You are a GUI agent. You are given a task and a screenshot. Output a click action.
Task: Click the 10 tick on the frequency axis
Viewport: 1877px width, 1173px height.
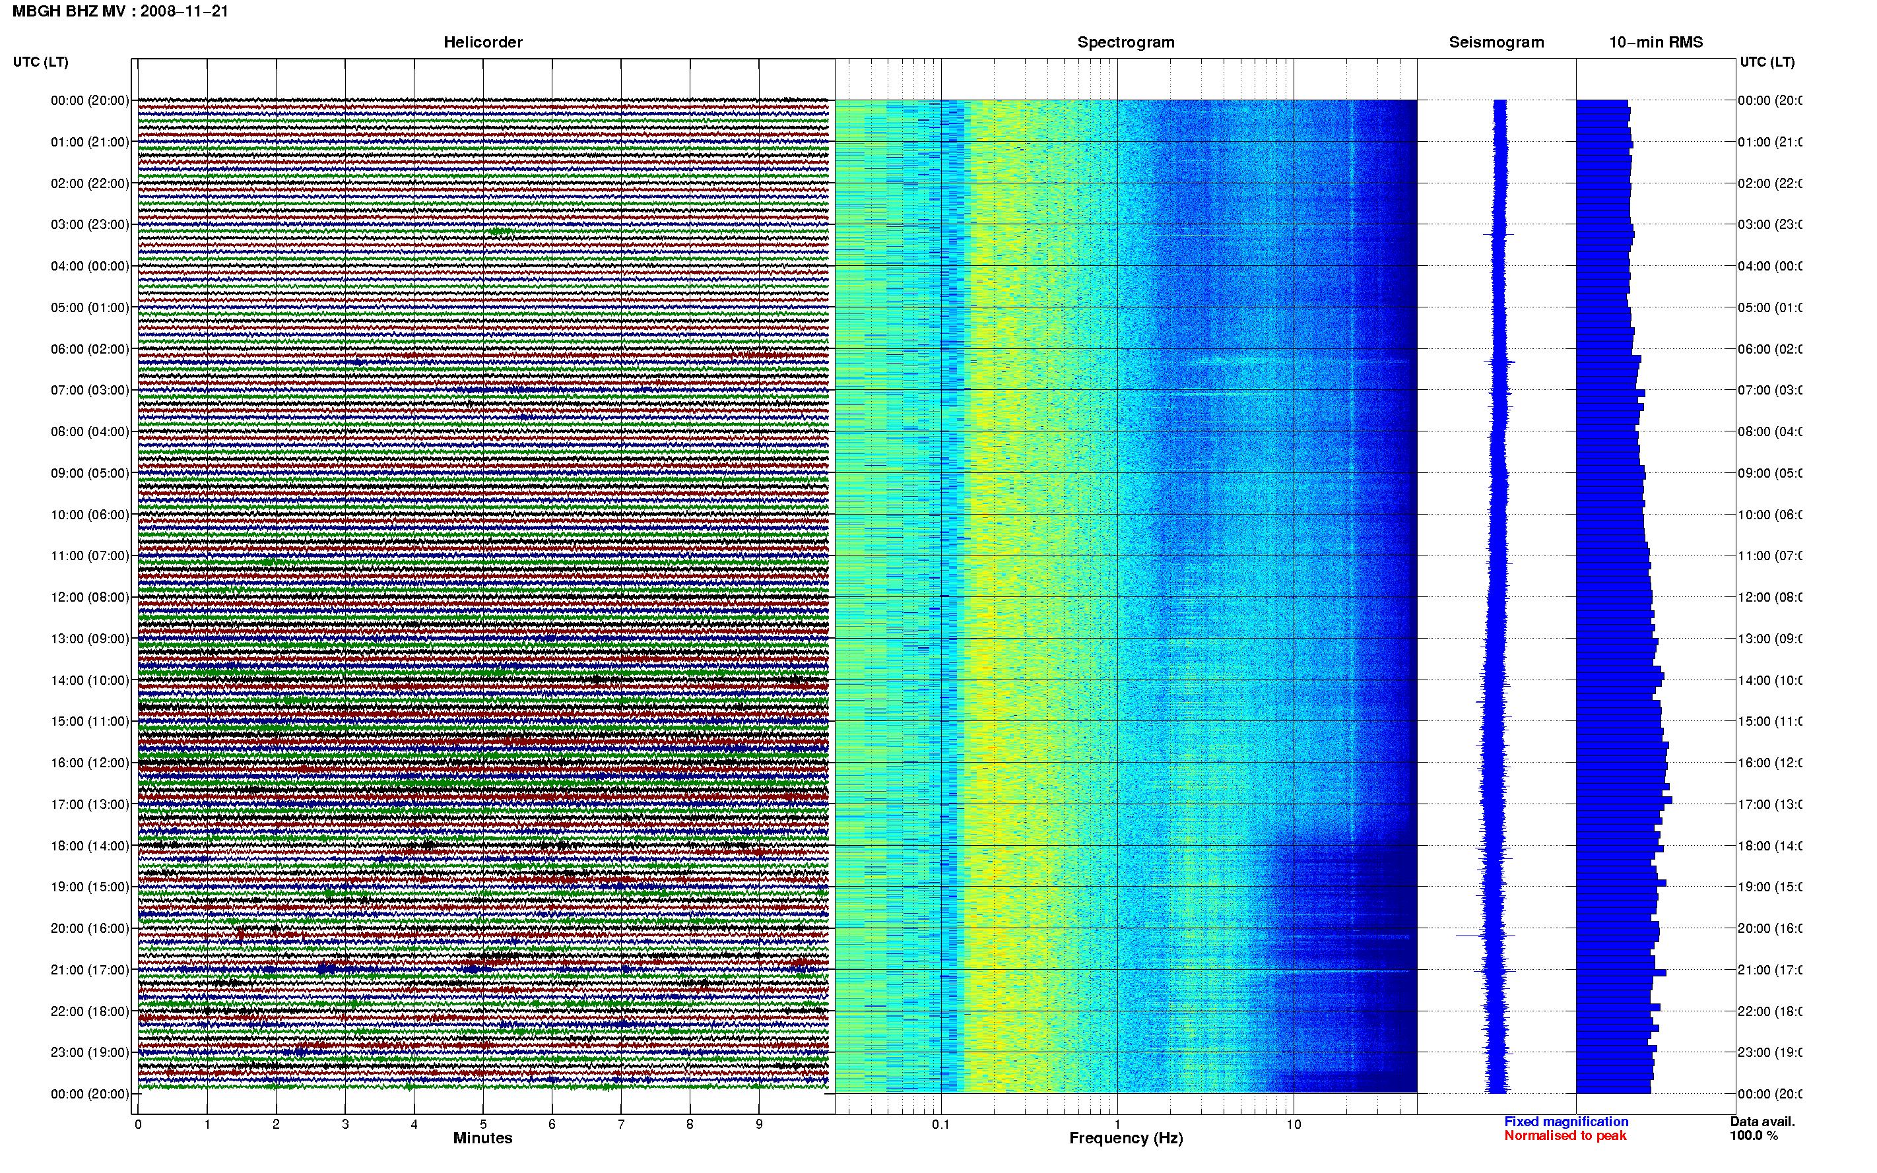1294,1124
